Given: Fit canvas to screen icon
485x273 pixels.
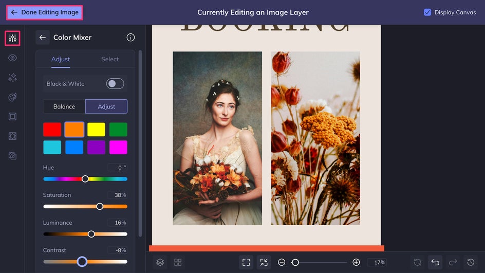Looking at the screenshot, I should [x=246, y=262].
